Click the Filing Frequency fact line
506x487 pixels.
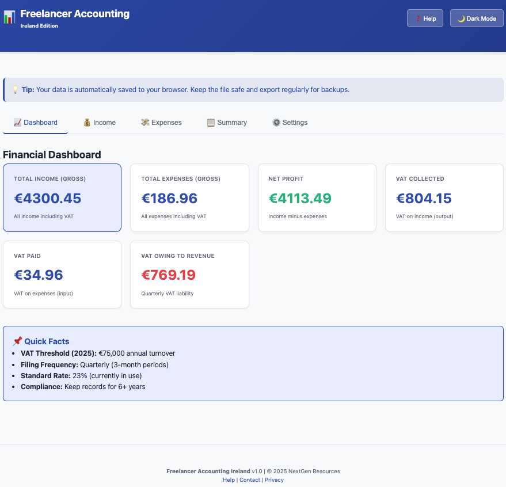point(94,365)
